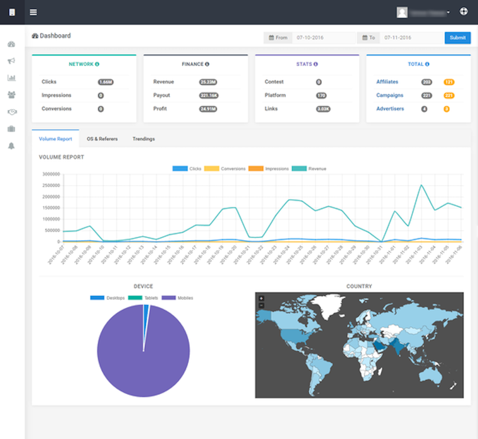Viewport: 478px width, 439px height.
Task: Click the Impressions orange legend swatch
Action: 256,169
